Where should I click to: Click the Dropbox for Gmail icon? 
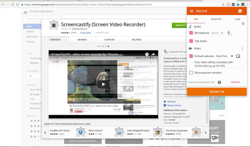(x=81, y=132)
